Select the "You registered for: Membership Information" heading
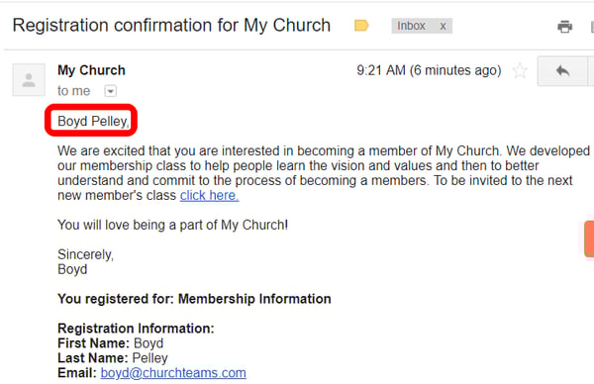This screenshot has width=594, height=384. coord(194,299)
